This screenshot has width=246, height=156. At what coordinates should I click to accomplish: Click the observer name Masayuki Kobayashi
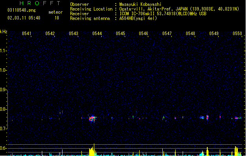click(140, 4)
